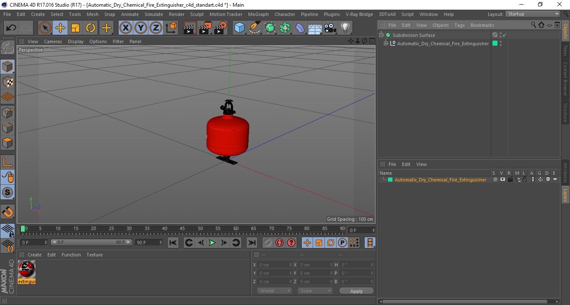The image size is (570, 305).
Task: Open the spline Pen tool
Action: tap(255, 28)
